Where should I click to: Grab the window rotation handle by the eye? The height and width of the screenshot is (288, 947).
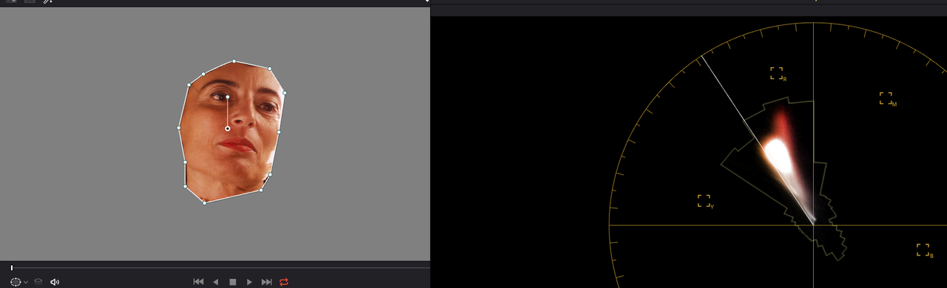(x=227, y=97)
